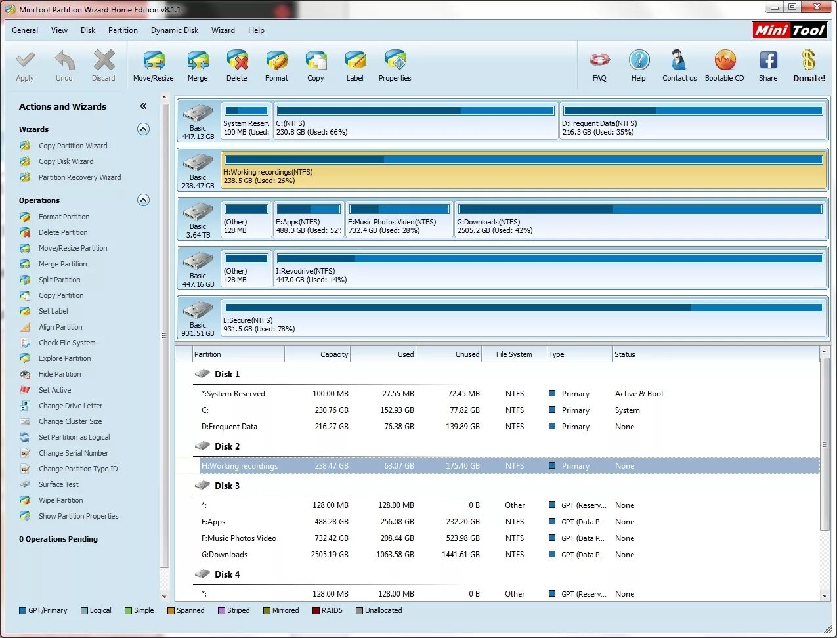This screenshot has width=837, height=638.
Task: Click the Bootable CD icon
Action: (x=725, y=60)
